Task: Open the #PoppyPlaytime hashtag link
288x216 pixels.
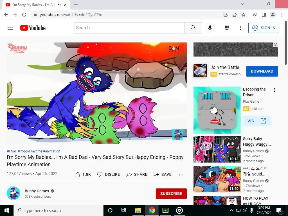Action: point(30,151)
